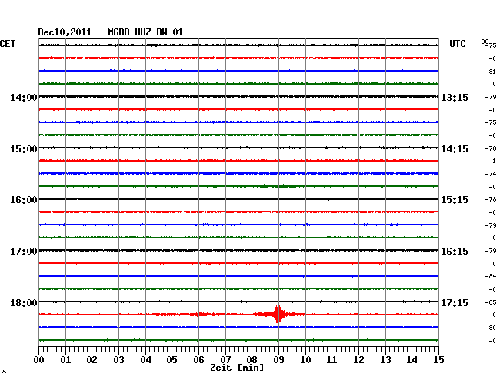Select minute label 10 on the Zeit axis
Viewport: 500px width, 380px height.
(305, 360)
